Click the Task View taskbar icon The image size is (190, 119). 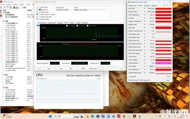(82, 116)
